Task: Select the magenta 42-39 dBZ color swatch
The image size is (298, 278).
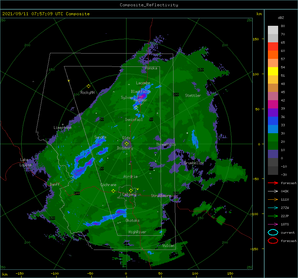Action: 273,104
